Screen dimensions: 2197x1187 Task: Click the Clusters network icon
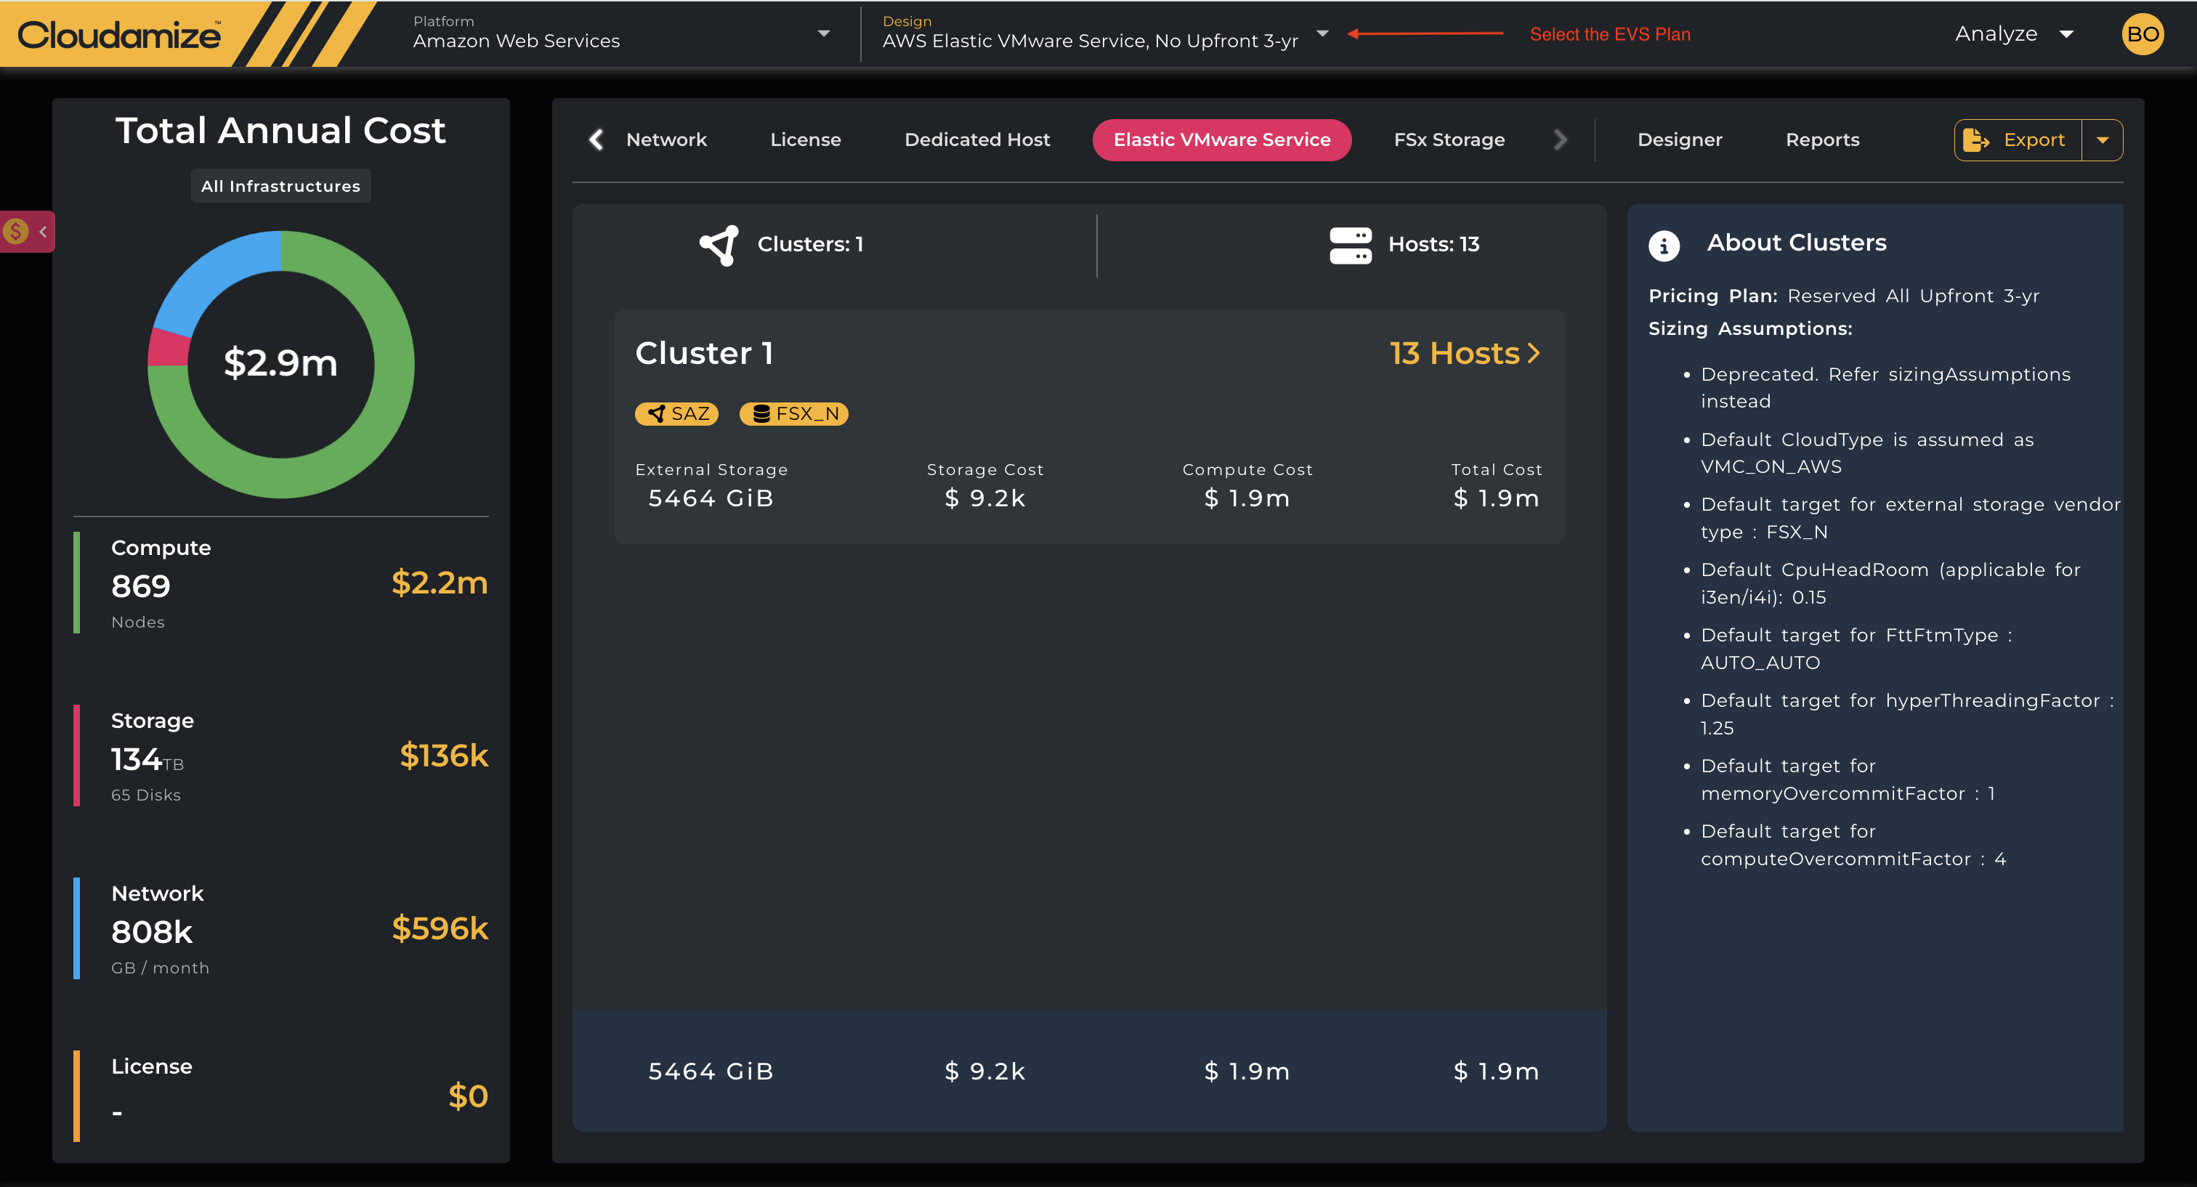[719, 245]
